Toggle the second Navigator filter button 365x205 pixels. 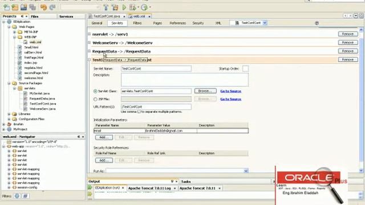tap(25, 196)
